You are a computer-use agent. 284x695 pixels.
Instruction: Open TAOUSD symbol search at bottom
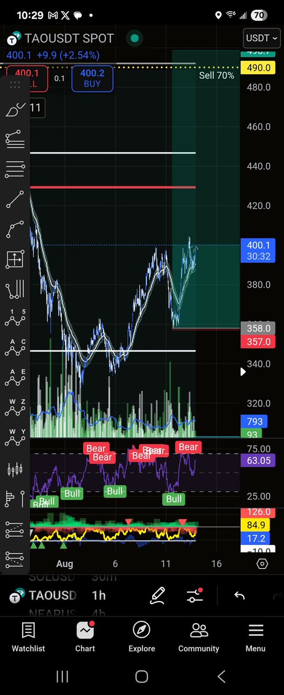click(44, 595)
